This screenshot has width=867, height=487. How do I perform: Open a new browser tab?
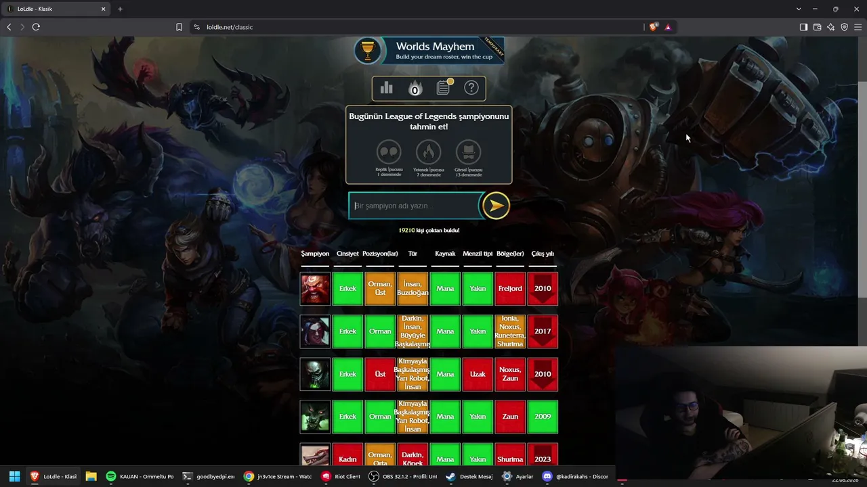point(120,9)
